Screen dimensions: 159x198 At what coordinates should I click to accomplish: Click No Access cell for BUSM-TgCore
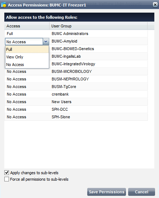(x=27, y=87)
